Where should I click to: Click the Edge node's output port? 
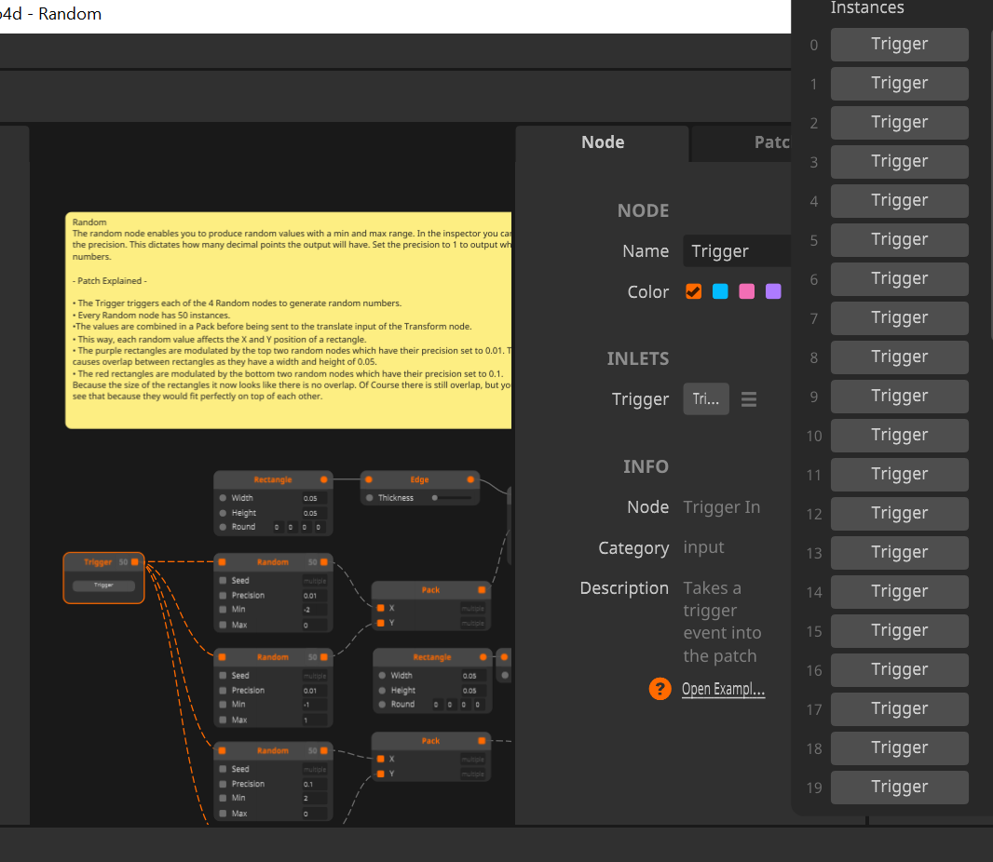coord(470,480)
